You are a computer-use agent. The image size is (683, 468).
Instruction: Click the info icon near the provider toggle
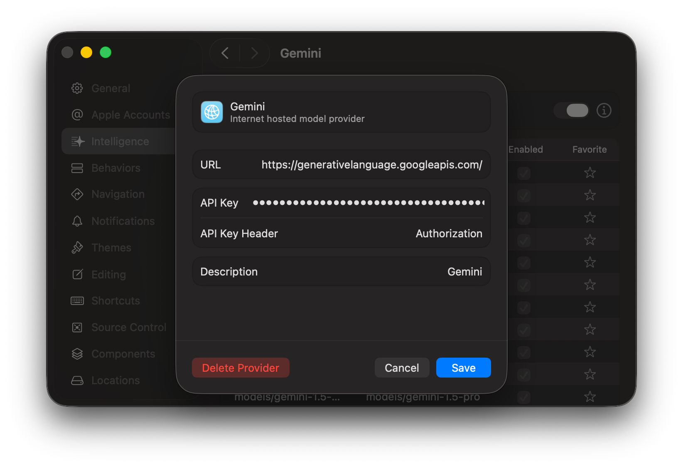604,110
